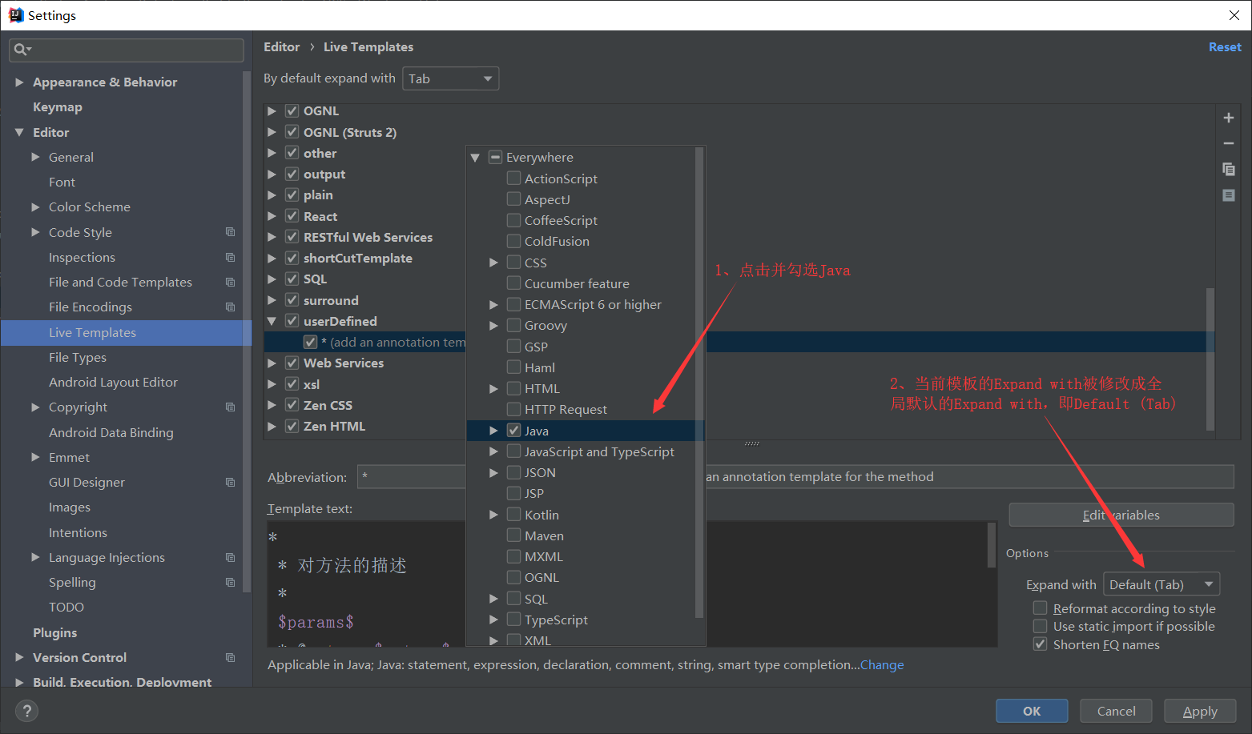Expand the Kotlin context node
The width and height of the screenshot is (1252, 734).
493,514
